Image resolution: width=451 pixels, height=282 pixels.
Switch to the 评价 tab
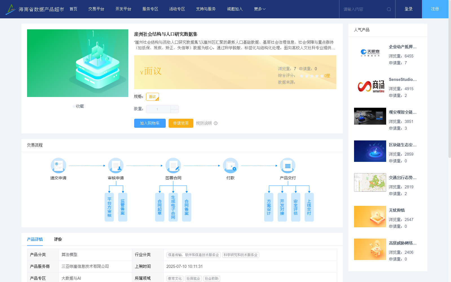tap(58, 239)
